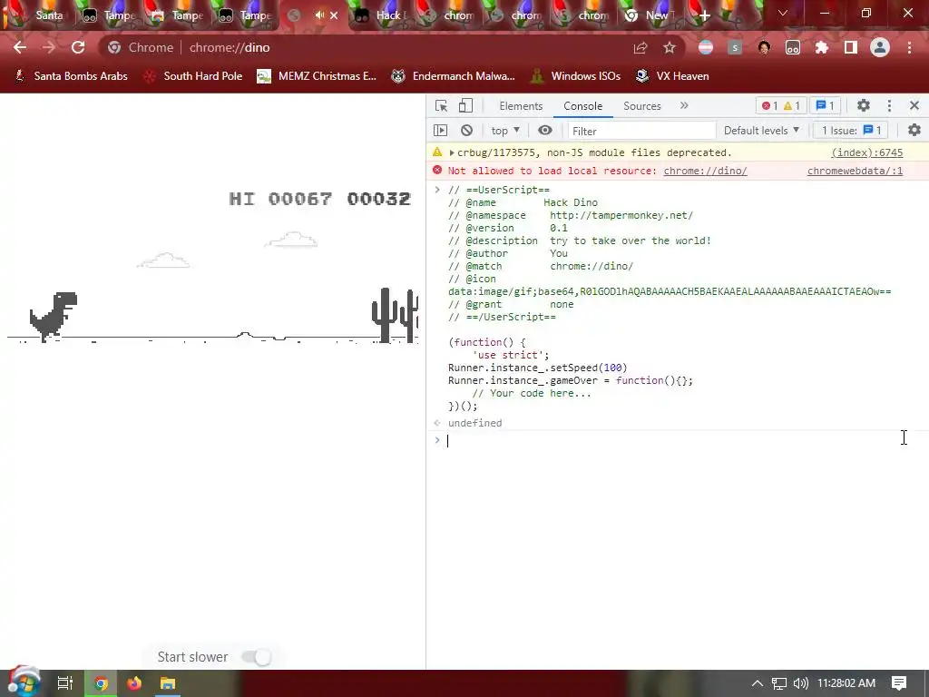Switch to the Console tab
This screenshot has height=697, width=929.
(x=583, y=106)
